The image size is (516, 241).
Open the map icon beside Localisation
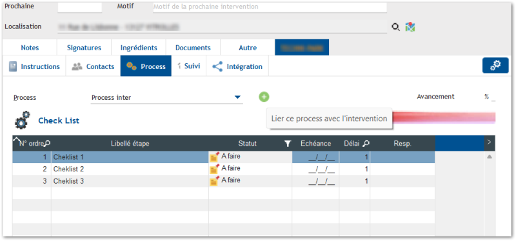point(410,27)
